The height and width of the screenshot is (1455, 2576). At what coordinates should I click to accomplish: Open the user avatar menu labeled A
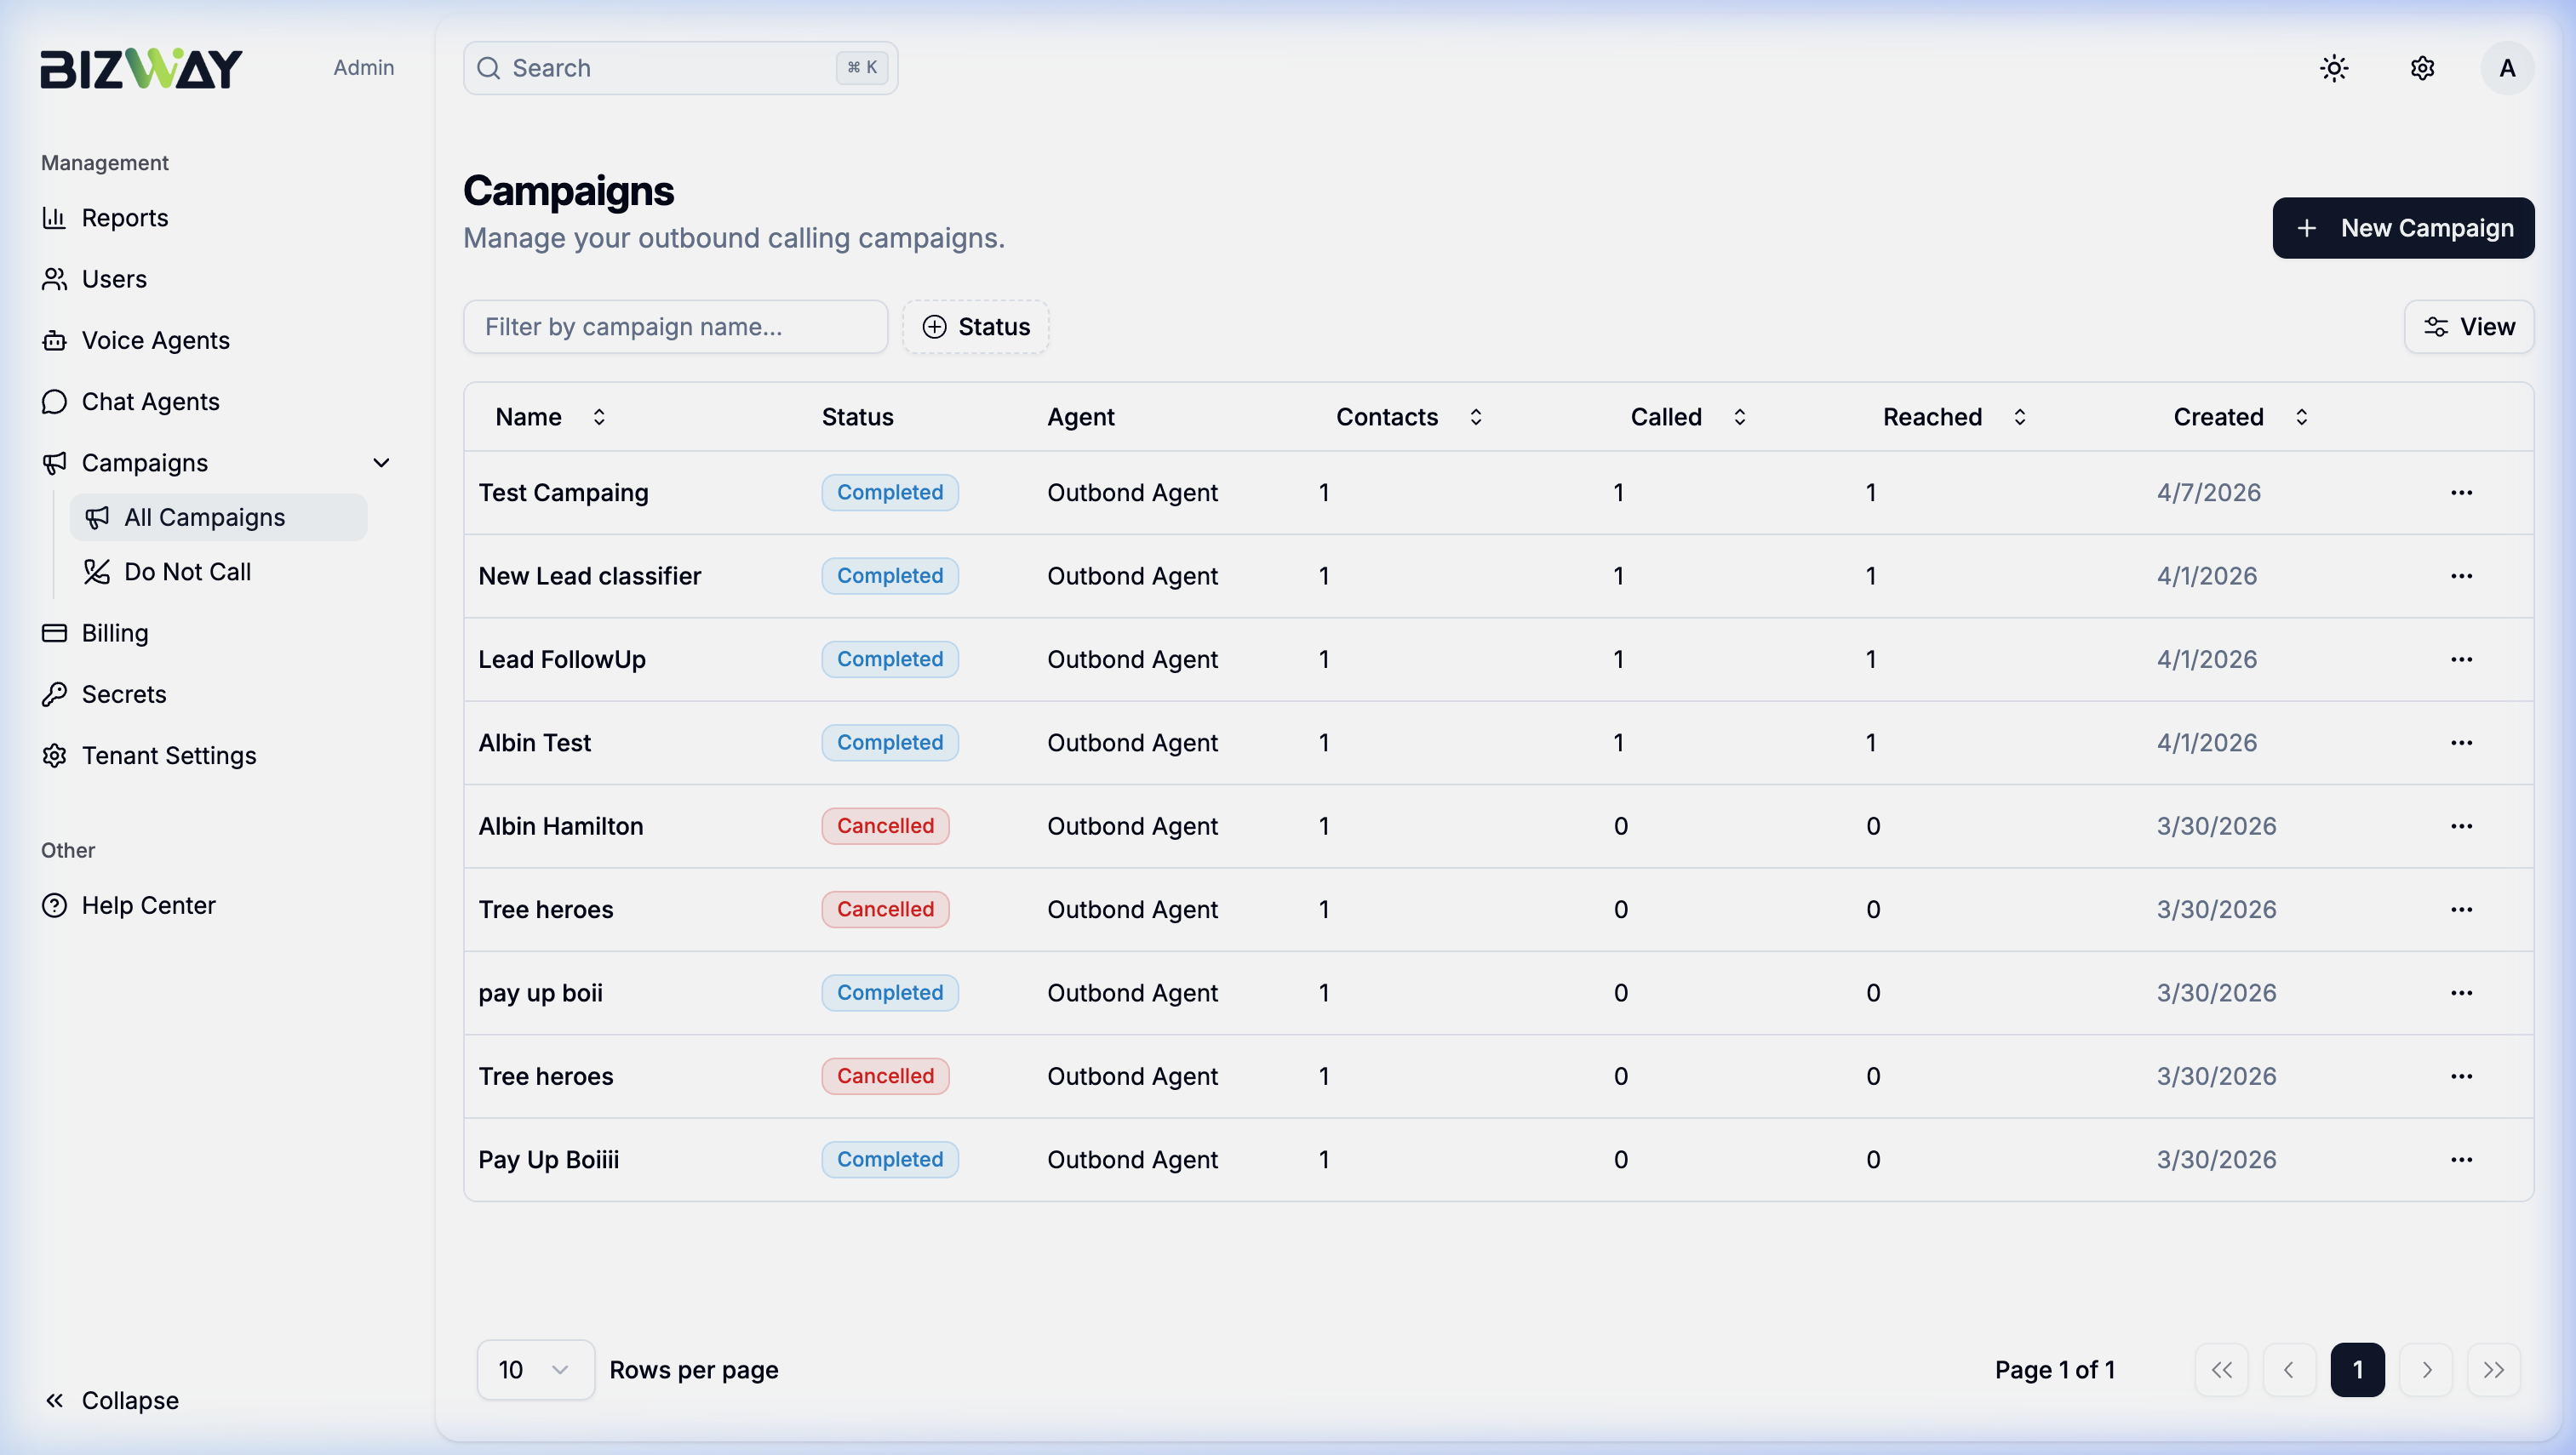2507,68
